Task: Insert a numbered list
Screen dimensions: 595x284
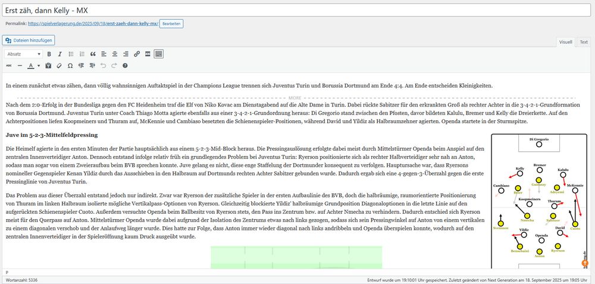Action: point(82,54)
